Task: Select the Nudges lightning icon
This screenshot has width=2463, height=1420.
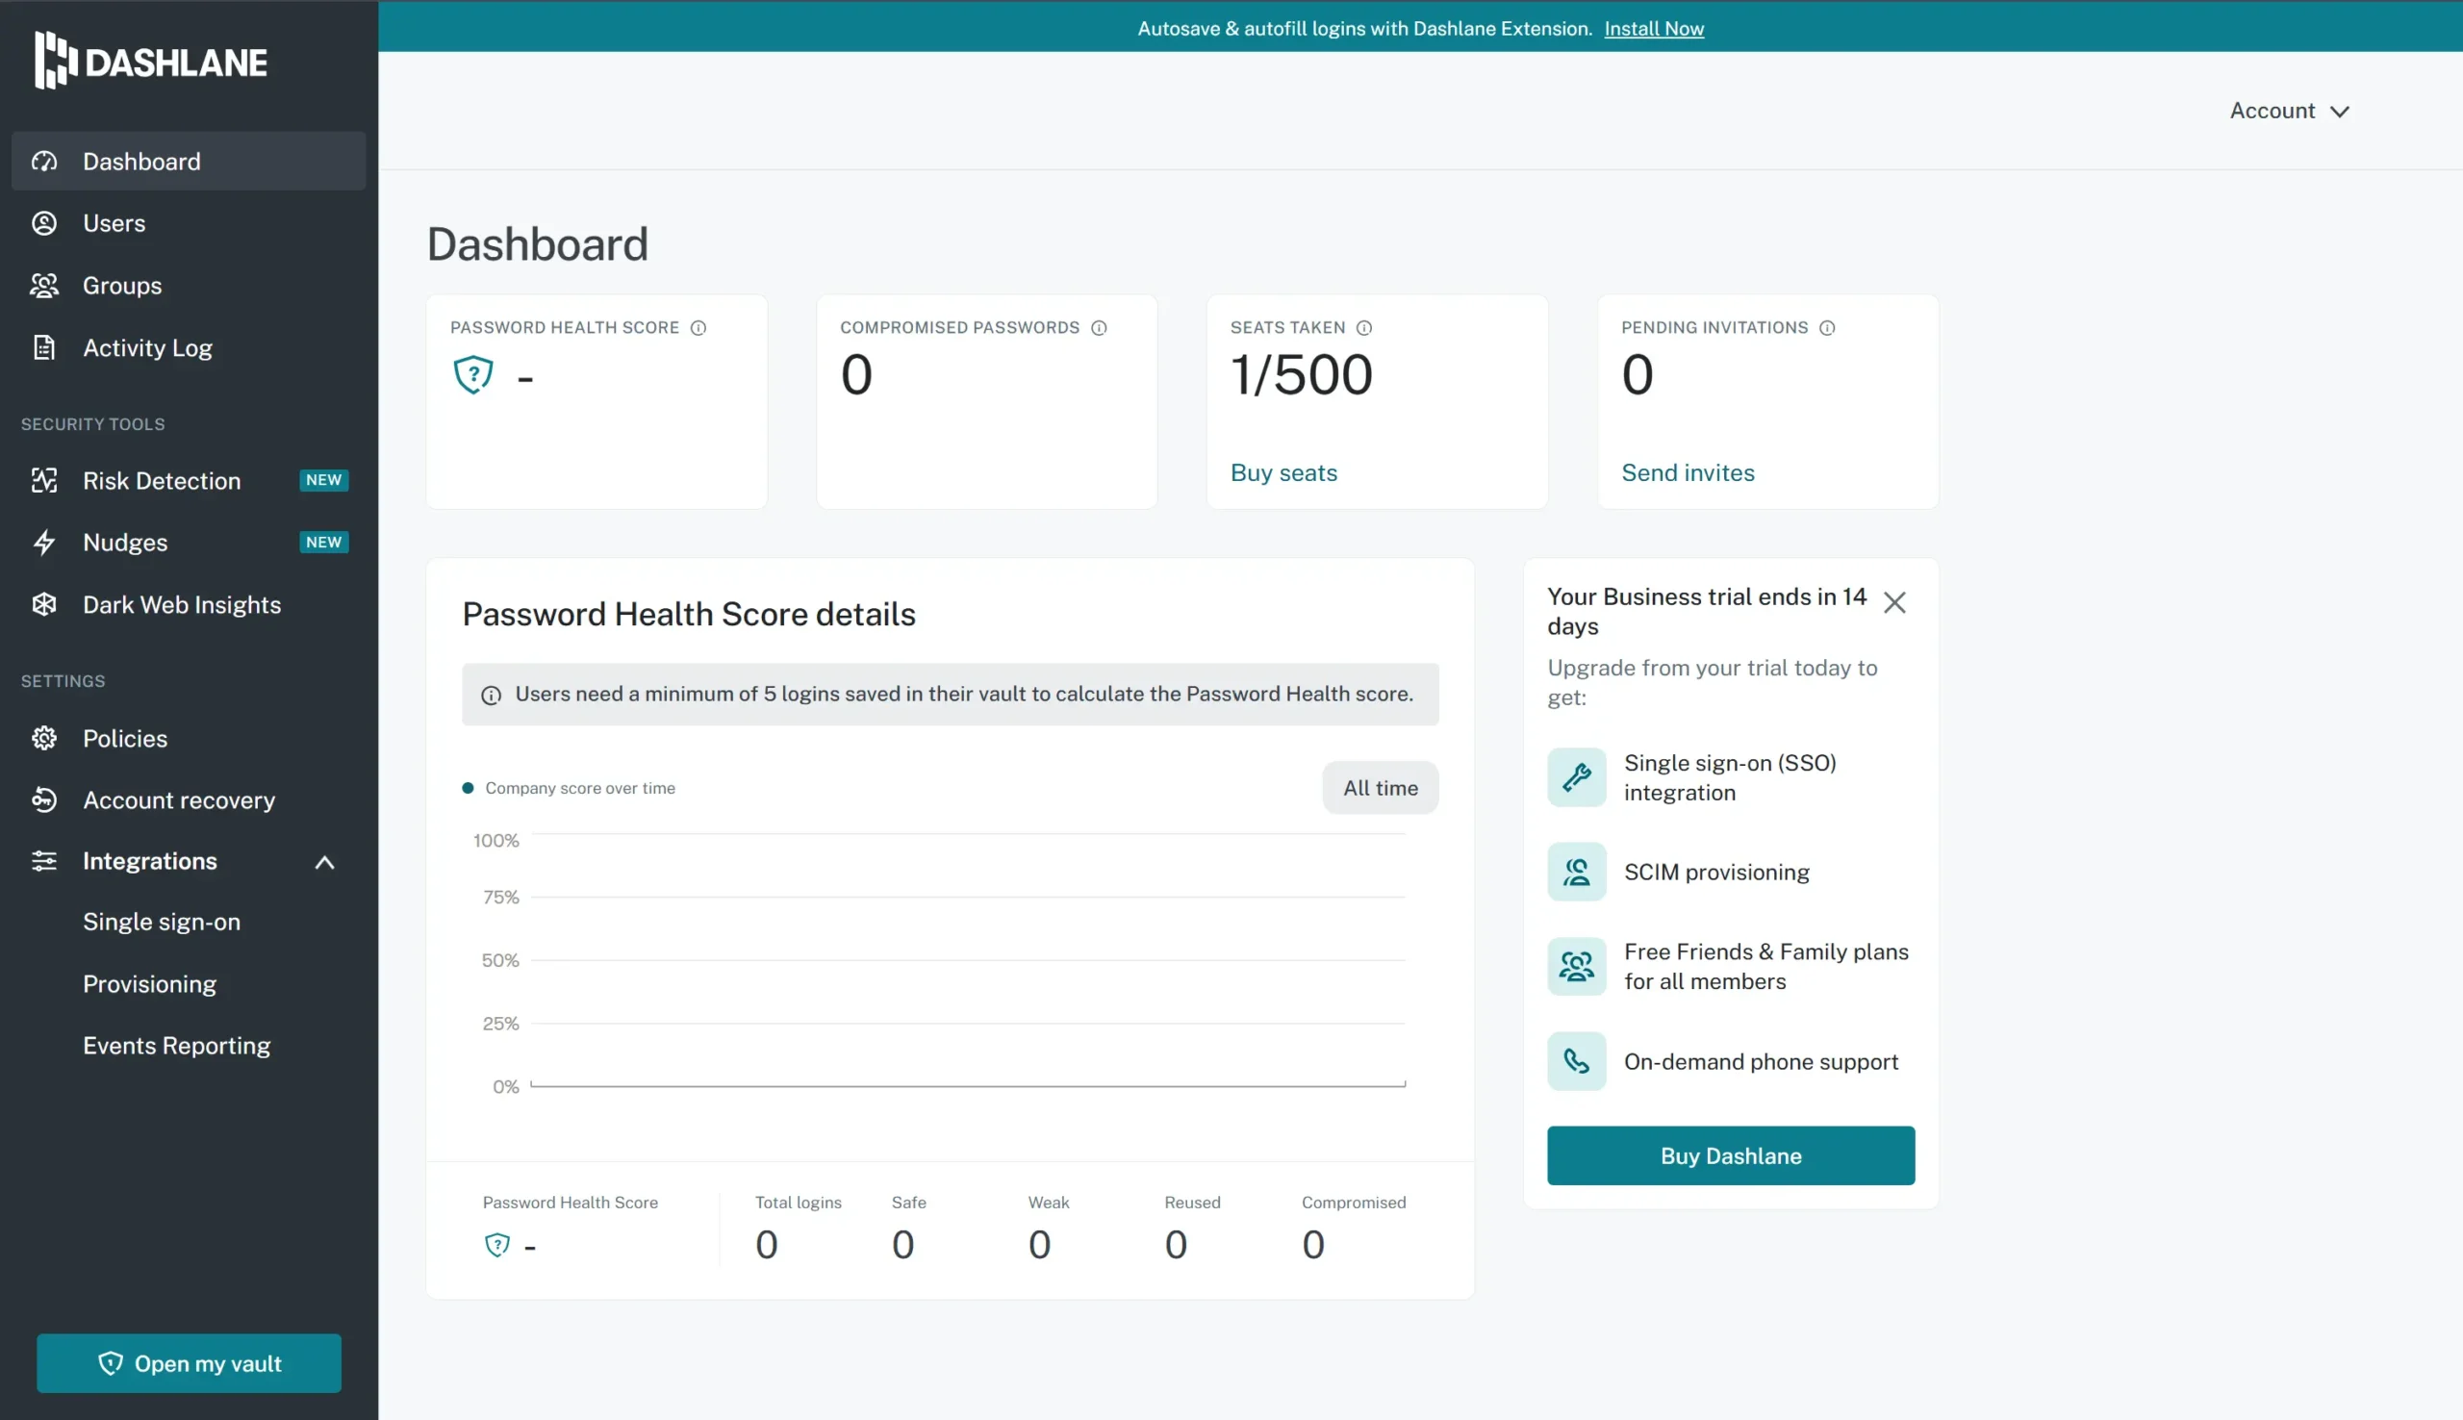Action: [45, 543]
